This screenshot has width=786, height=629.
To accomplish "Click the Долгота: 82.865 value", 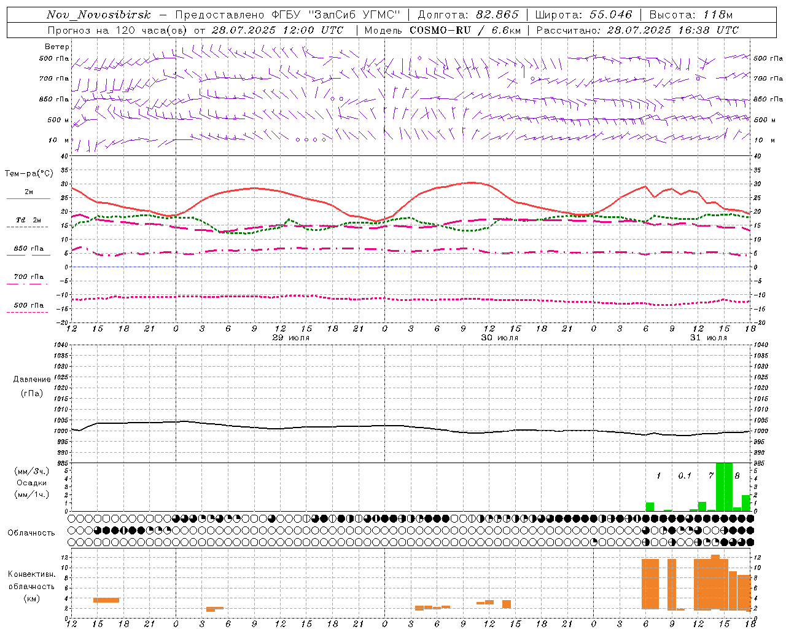I will pyautogui.click(x=469, y=15).
